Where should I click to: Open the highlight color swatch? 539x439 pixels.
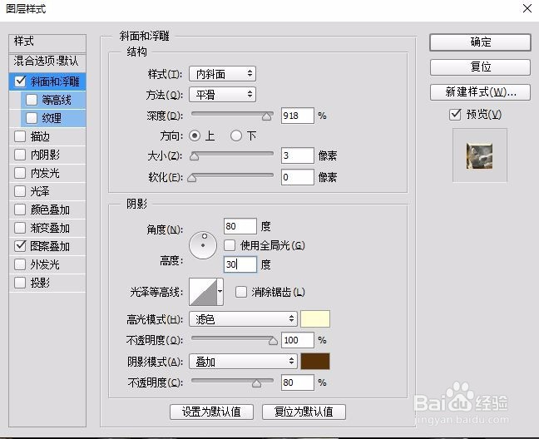315,319
